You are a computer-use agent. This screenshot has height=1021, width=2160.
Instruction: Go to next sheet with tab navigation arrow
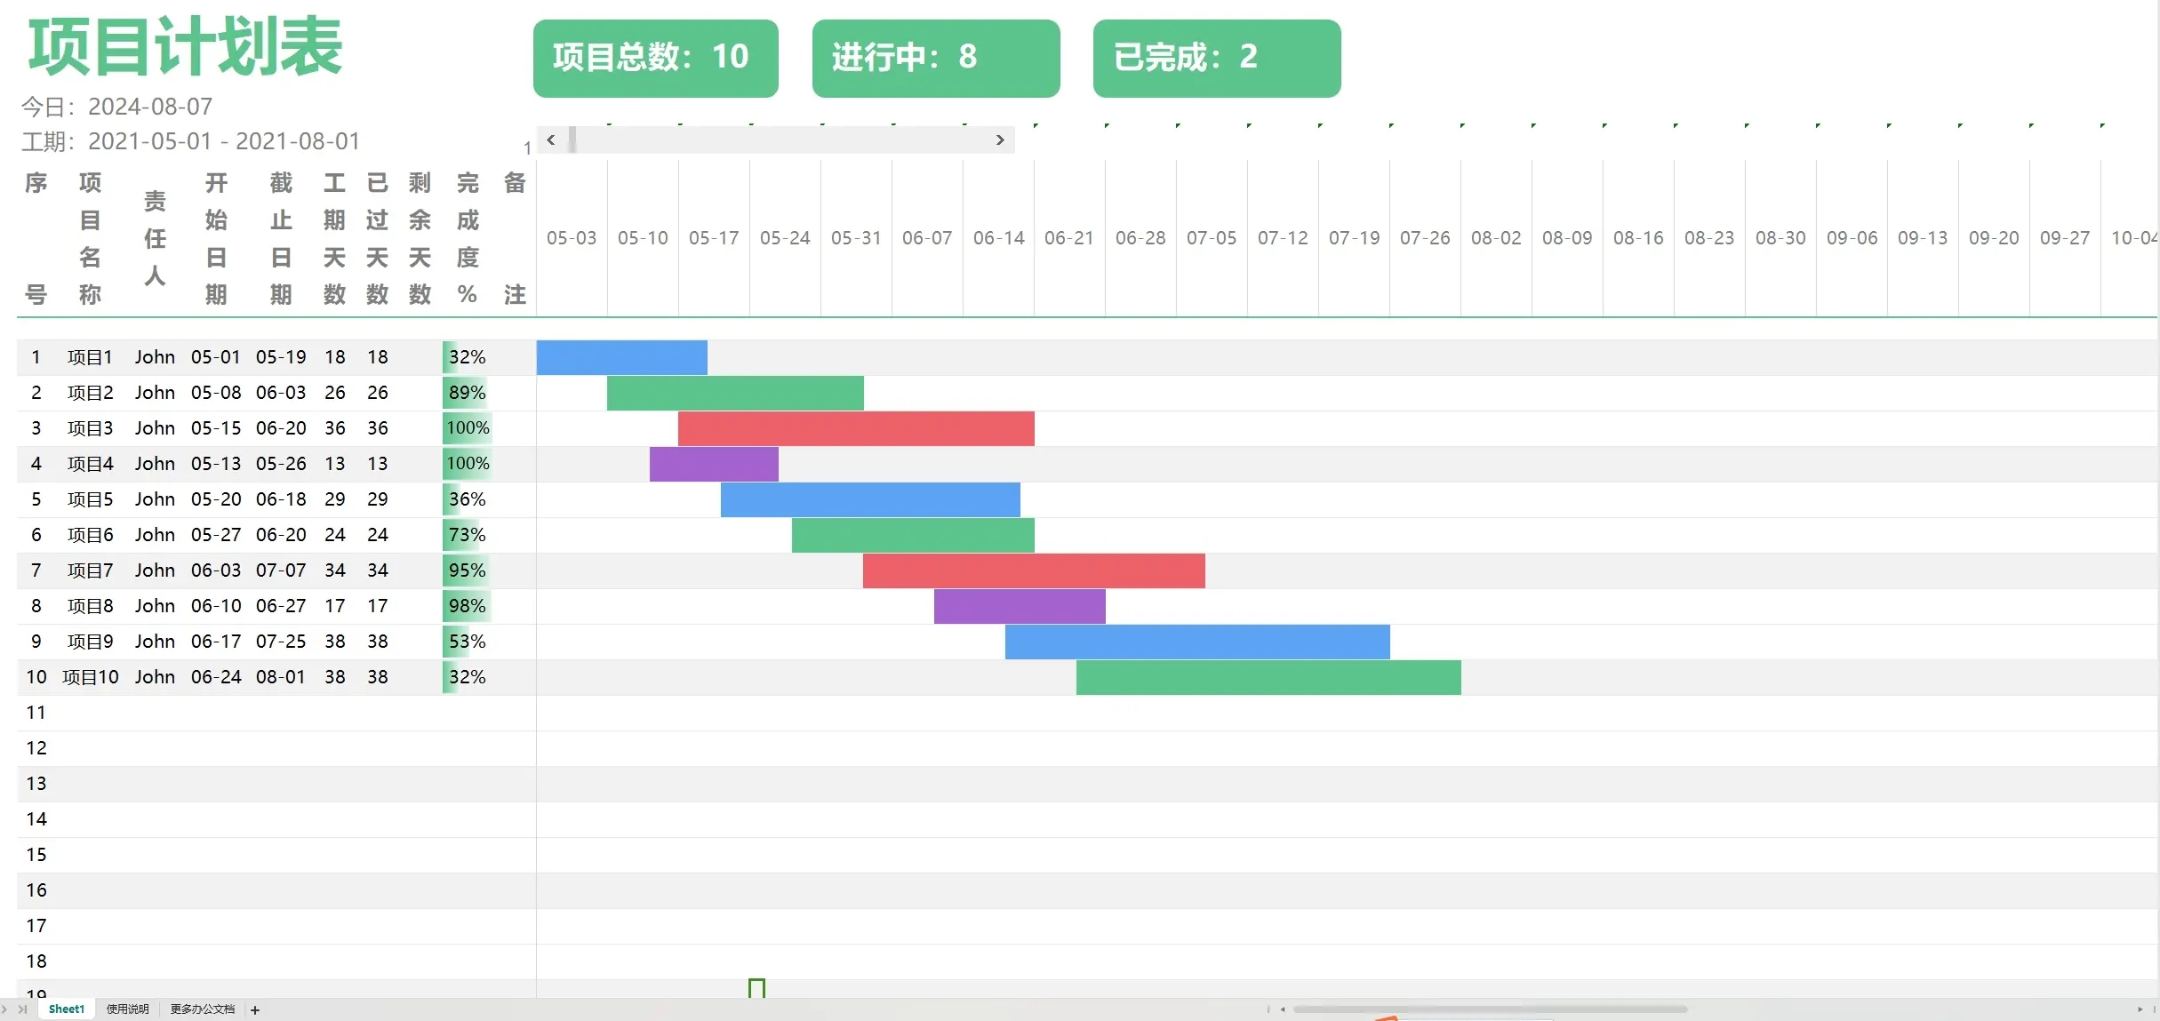click(5, 1009)
